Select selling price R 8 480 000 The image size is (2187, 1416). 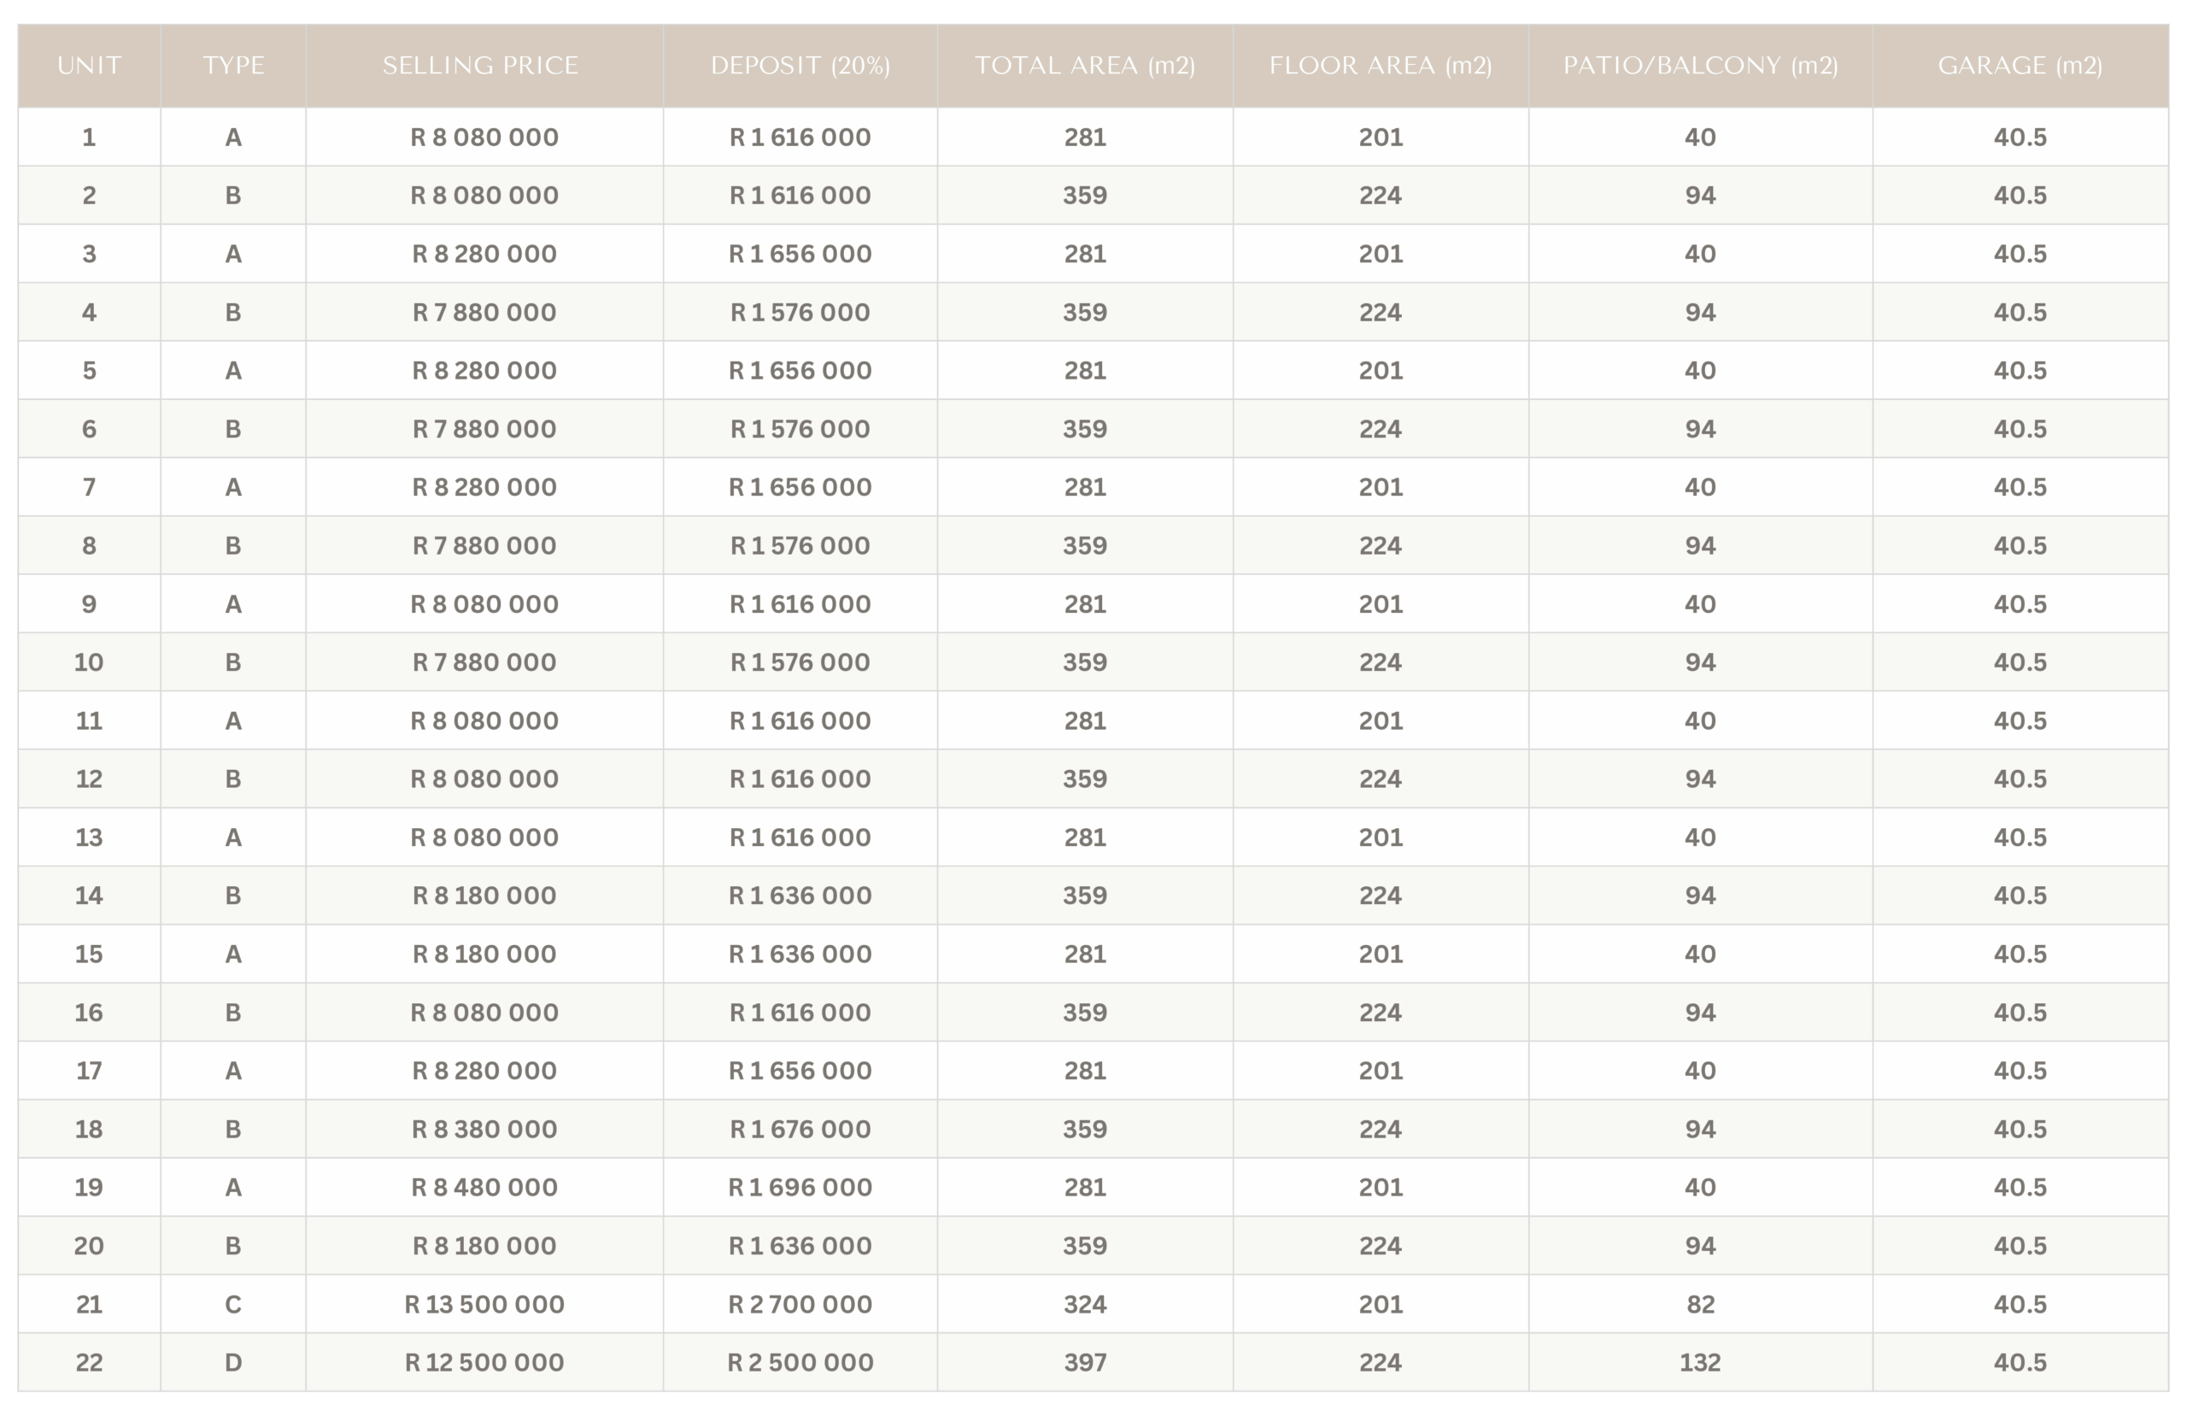[x=484, y=1187]
